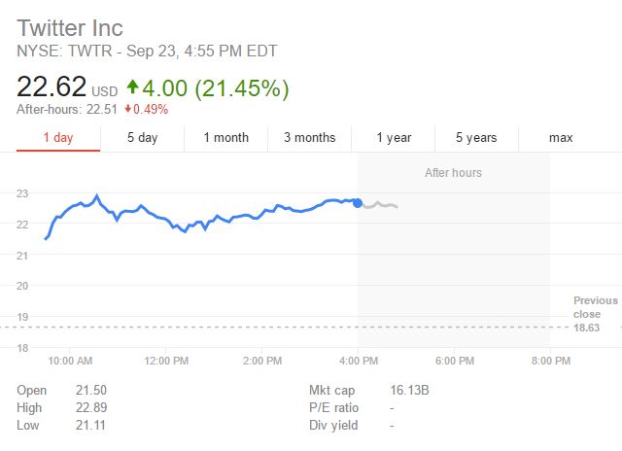Click the blue price line peak near 10:30 AM
This screenshot has width=622, height=451.
pos(96,196)
